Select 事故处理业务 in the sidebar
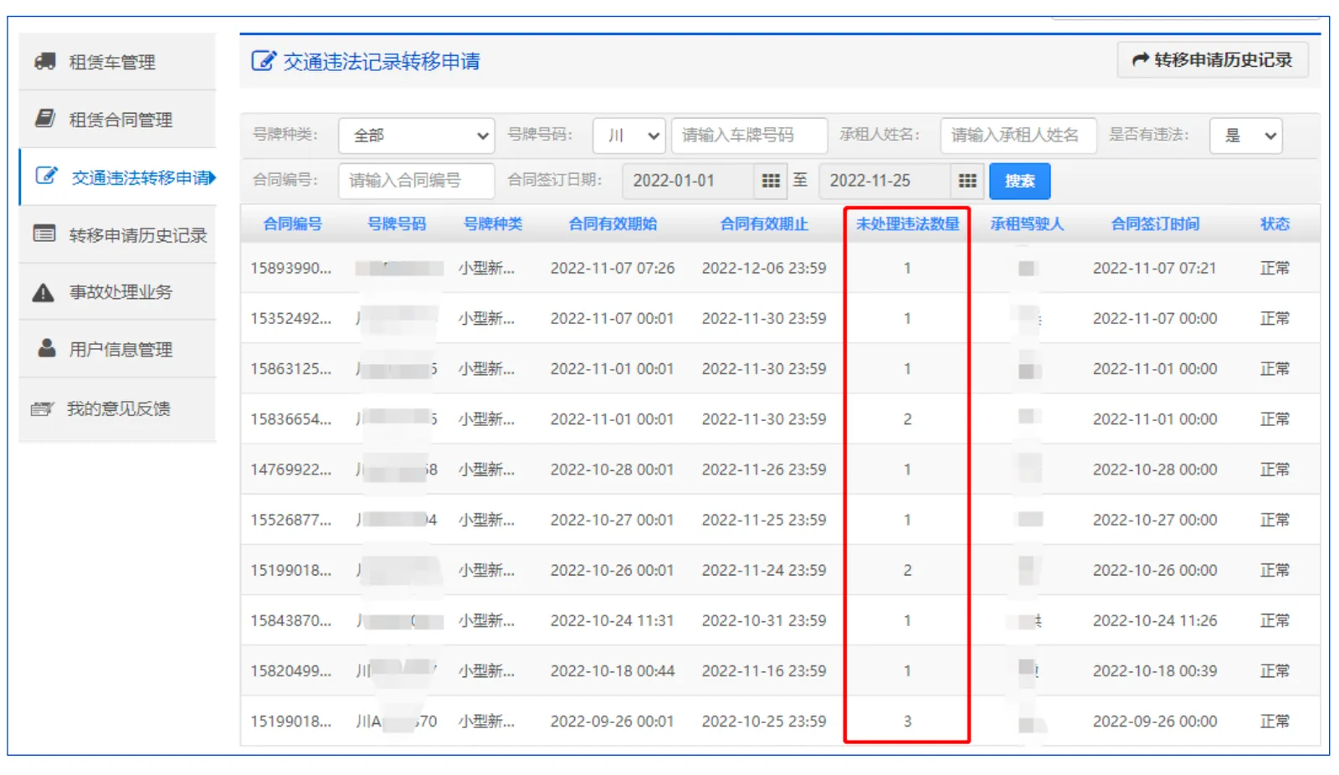Screen dimensions: 1339x775 coord(117,292)
